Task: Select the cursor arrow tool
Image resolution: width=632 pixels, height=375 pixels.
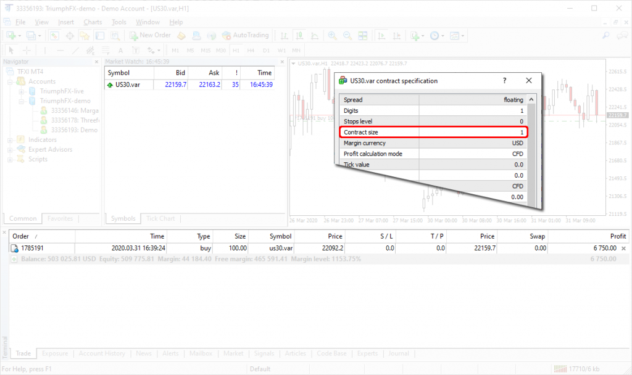Action: click(x=11, y=51)
